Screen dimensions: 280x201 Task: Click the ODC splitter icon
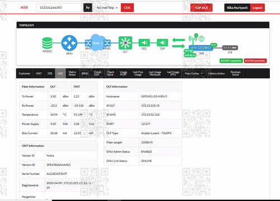144,43
